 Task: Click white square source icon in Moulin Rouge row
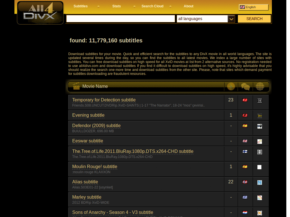259,167
